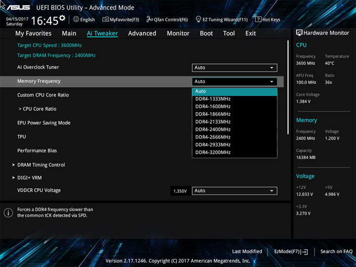Select DDR4-1866MHz option

pos(234,114)
